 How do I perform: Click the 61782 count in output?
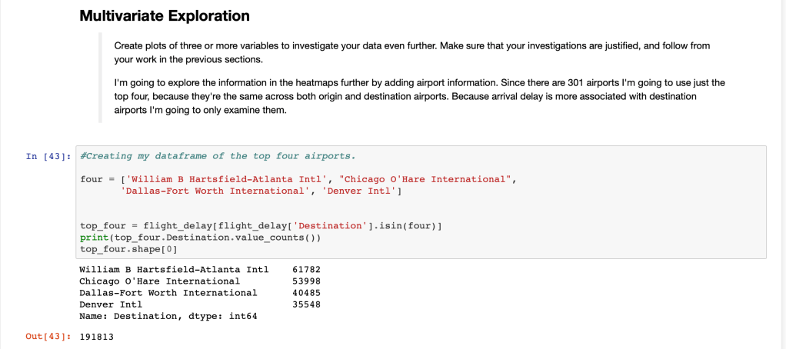306,270
